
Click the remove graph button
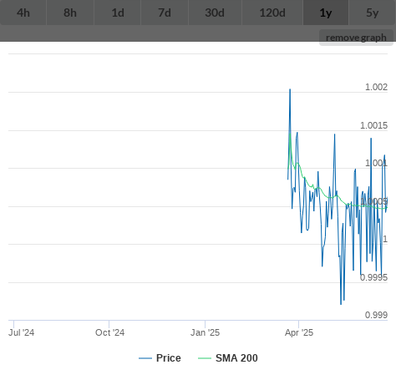[x=356, y=38]
